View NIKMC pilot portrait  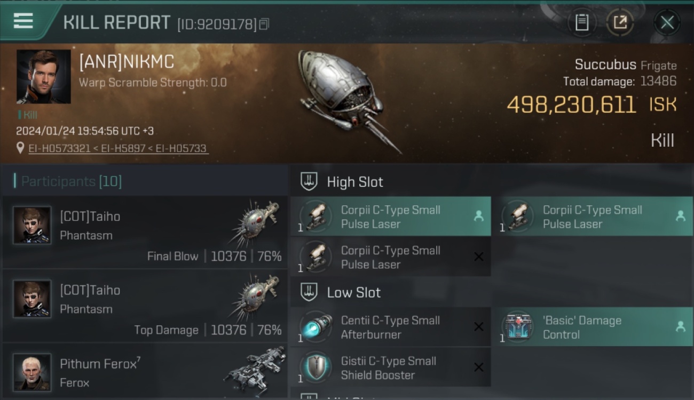[43, 77]
